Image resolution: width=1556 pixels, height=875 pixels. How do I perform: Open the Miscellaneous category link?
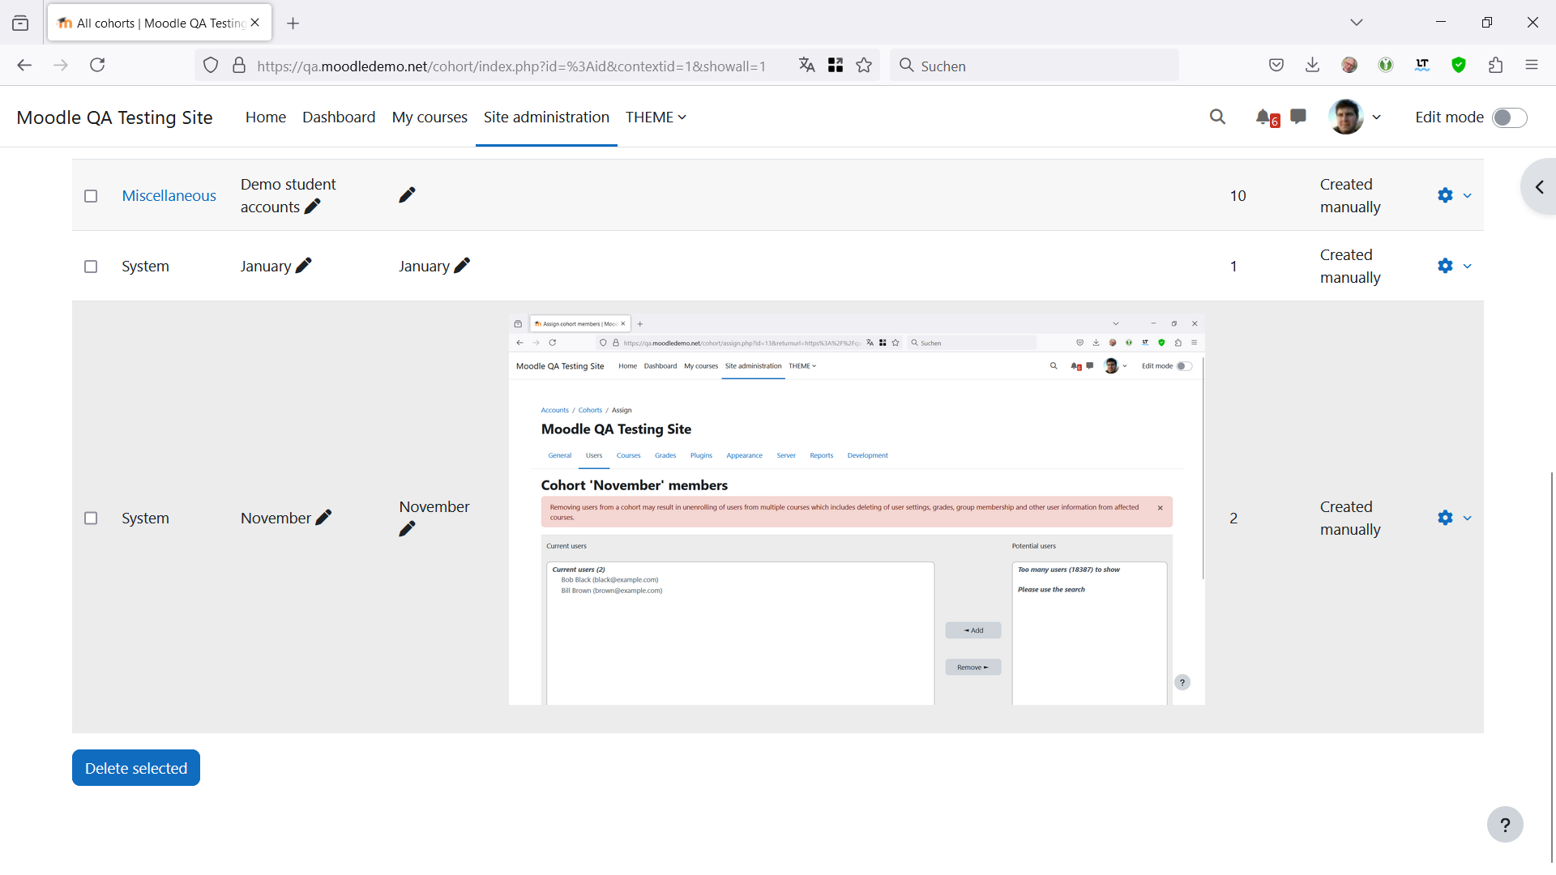(x=169, y=195)
